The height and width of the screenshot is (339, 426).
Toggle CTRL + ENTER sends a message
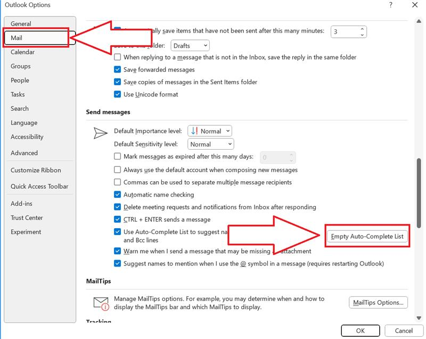tap(117, 220)
